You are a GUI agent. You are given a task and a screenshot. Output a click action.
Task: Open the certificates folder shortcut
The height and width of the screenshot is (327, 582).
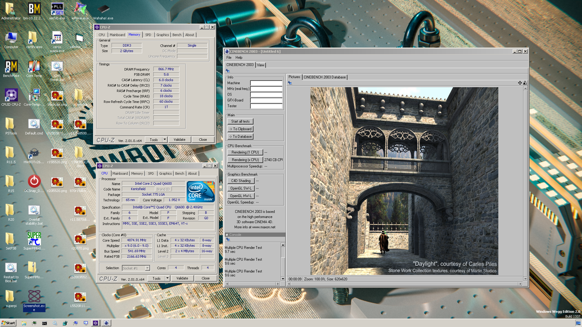pyautogui.click(x=34, y=40)
